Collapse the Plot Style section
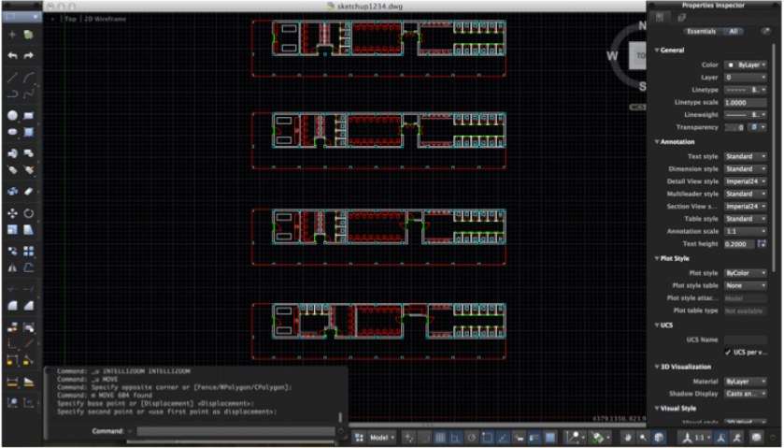The height and width of the screenshot is (448, 784). click(657, 258)
